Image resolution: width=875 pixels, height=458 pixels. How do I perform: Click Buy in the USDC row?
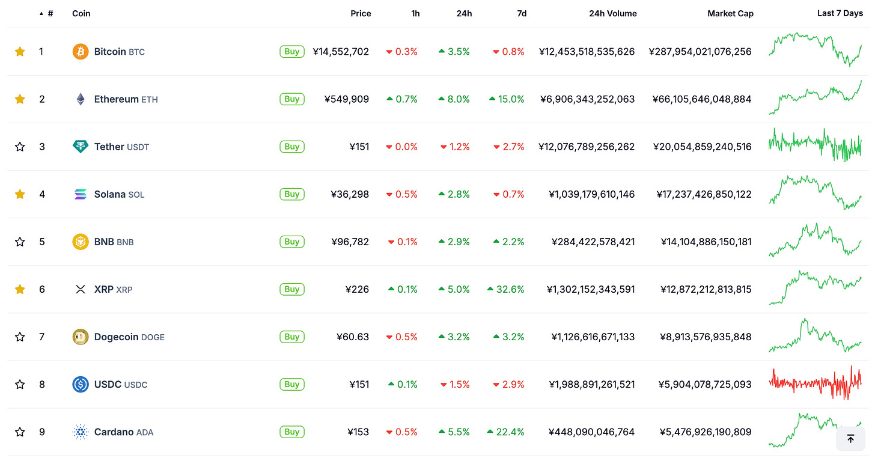pyautogui.click(x=292, y=384)
